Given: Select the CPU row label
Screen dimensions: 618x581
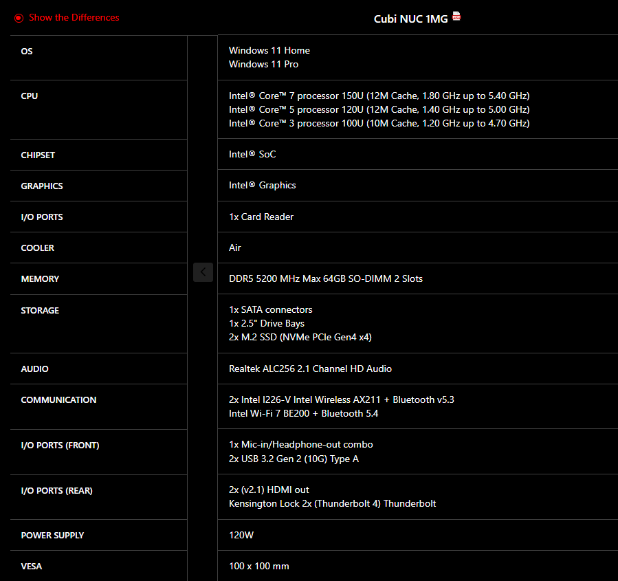Looking at the screenshot, I should 30,96.
